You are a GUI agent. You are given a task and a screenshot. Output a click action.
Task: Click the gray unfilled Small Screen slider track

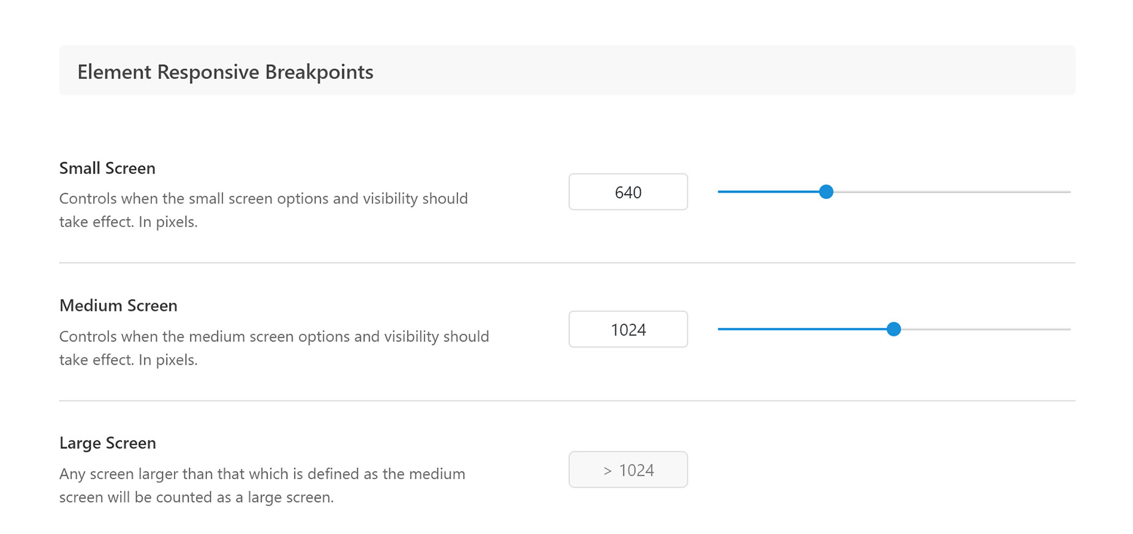952,192
